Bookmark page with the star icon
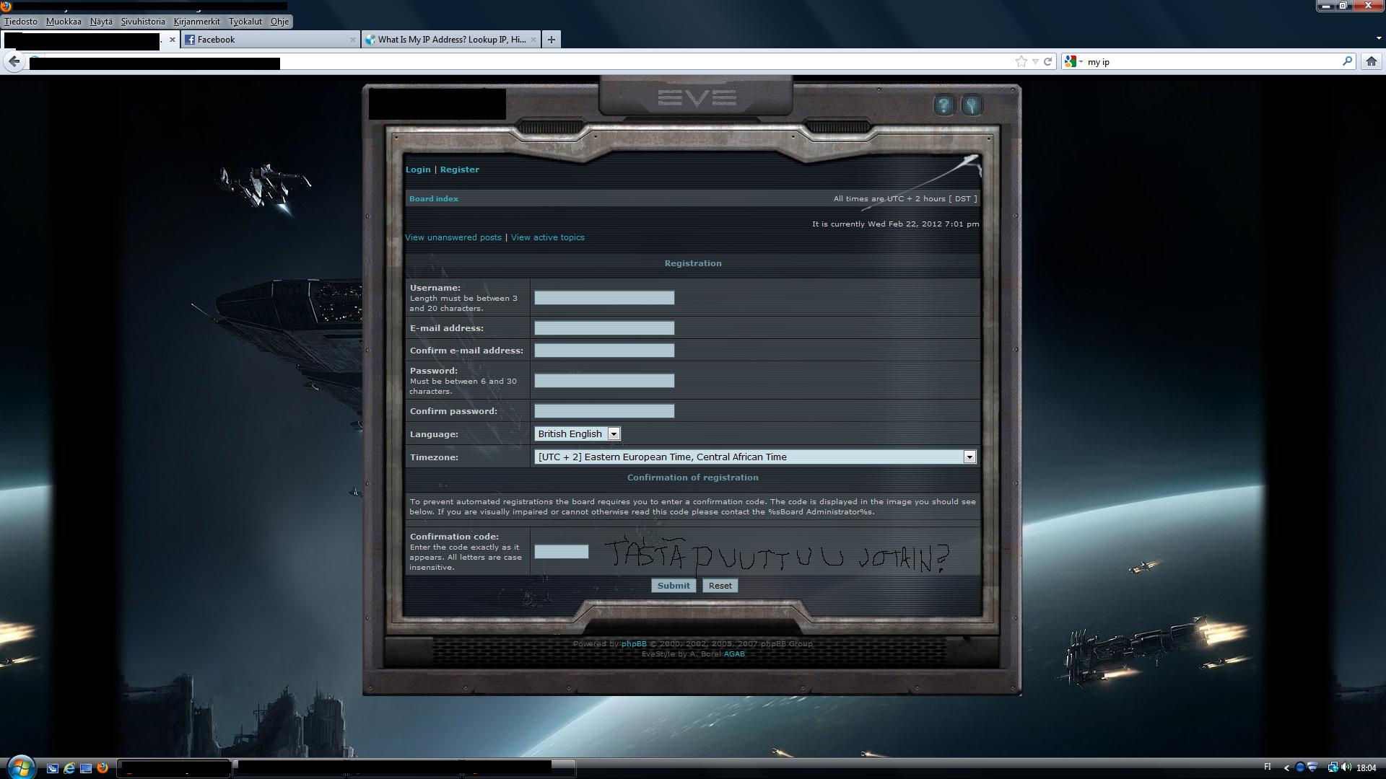Screen dimensions: 1386x779 (1021, 62)
